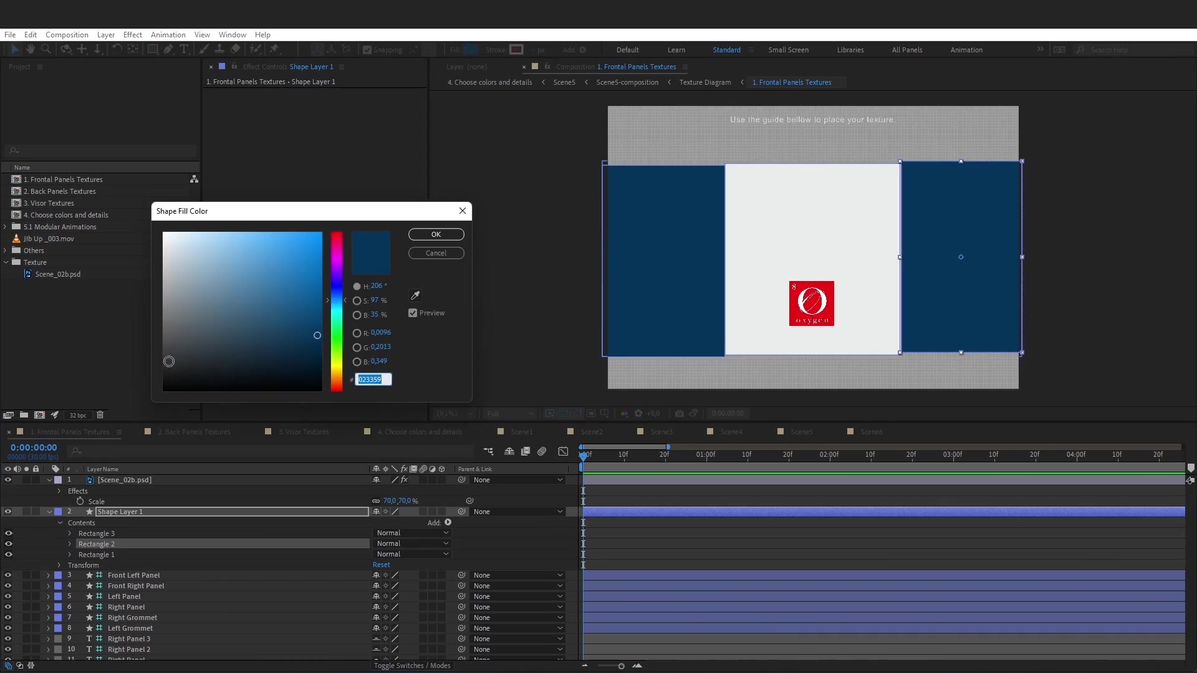The image size is (1197, 673).
Task: Select the Rectangle shape tool
Action: coord(152,49)
